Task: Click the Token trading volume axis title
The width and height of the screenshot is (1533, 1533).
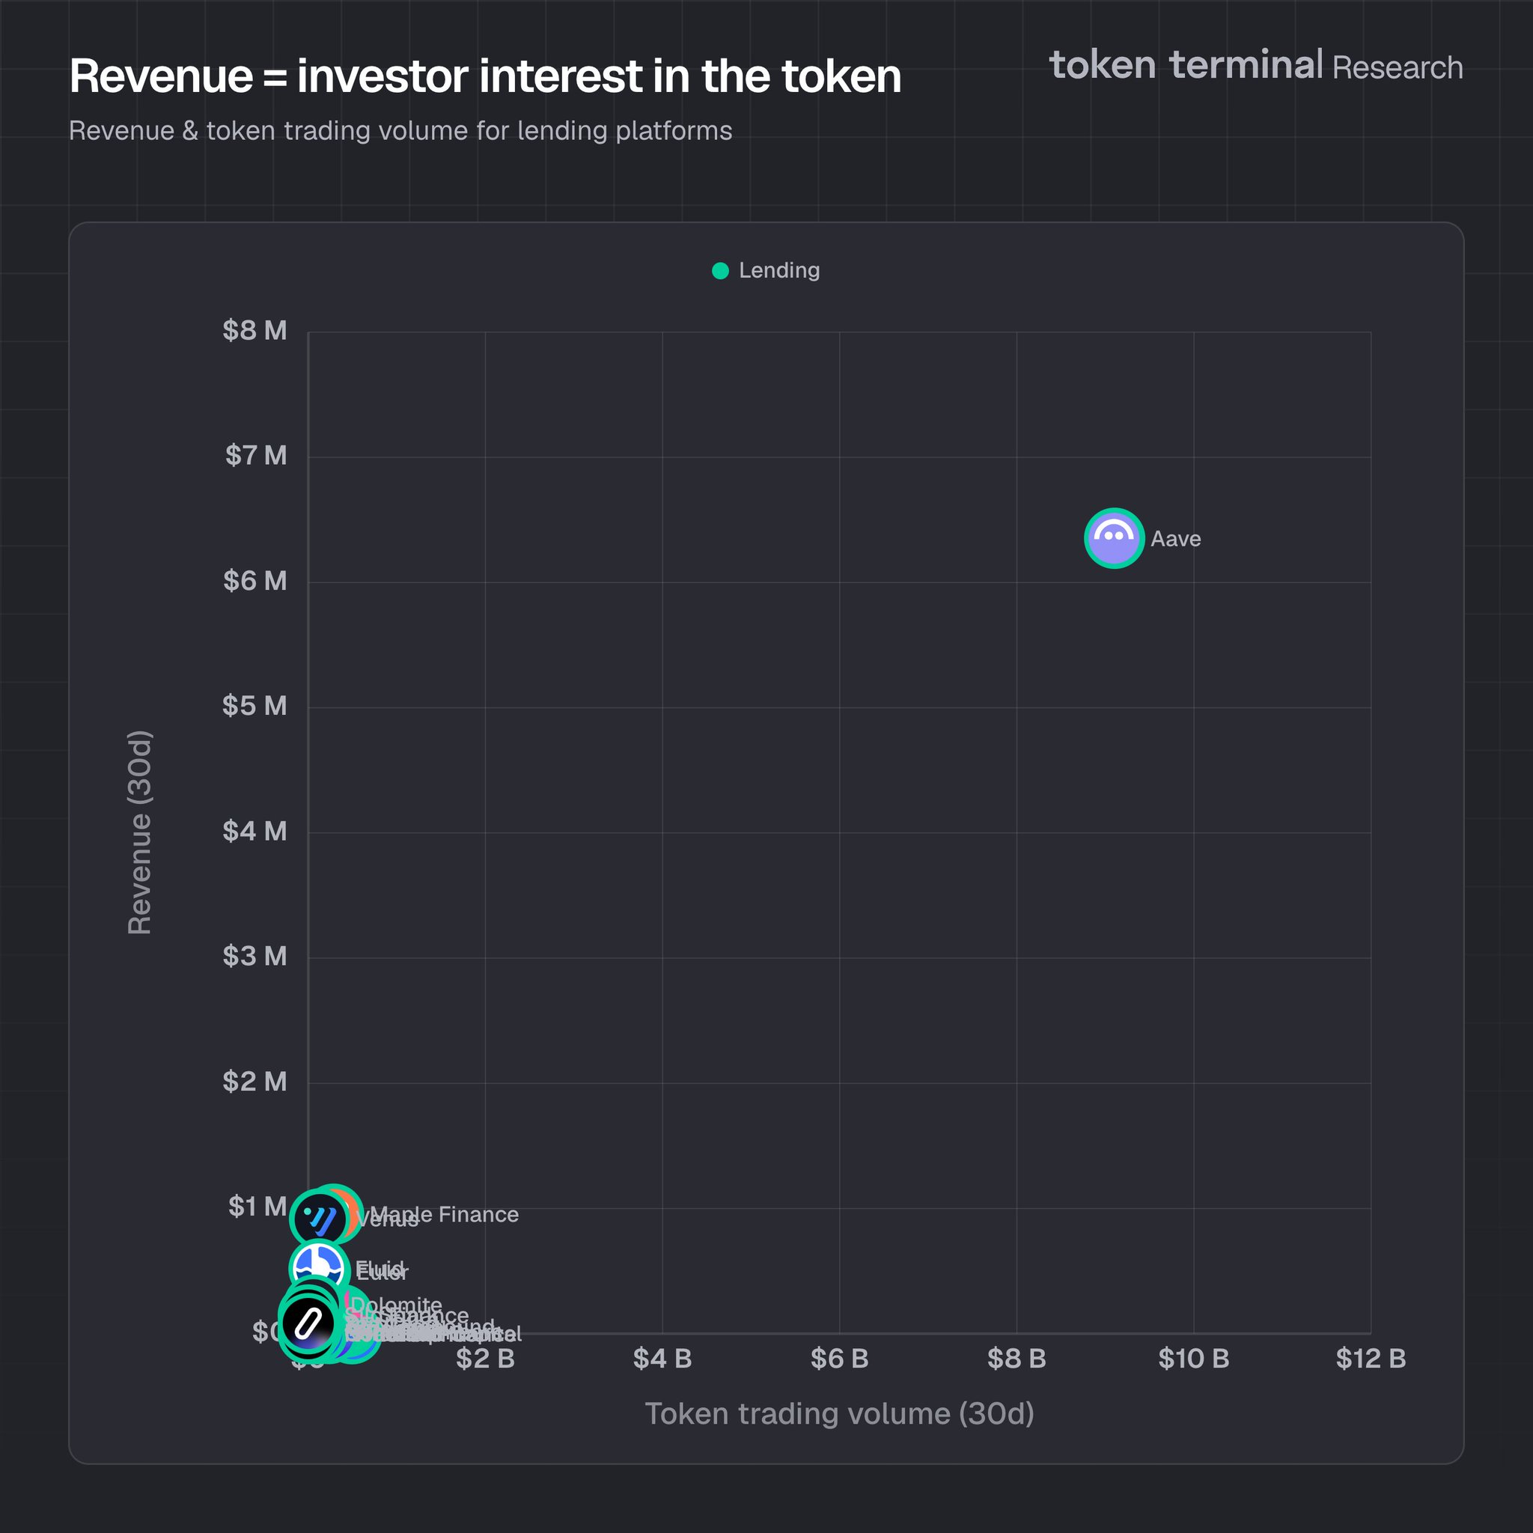Action: 838,1413
